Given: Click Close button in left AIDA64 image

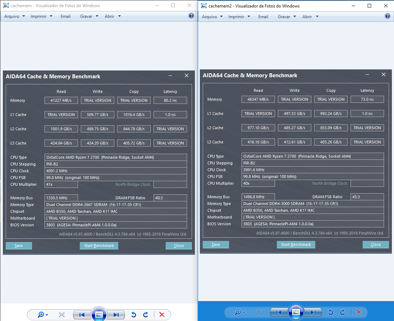Looking at the screenshot, I should click(179, 246).
